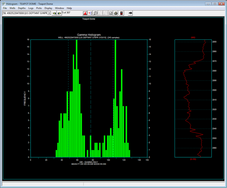227x188 pixels.
Task: Open the File menu
Action: click(5, 8)
